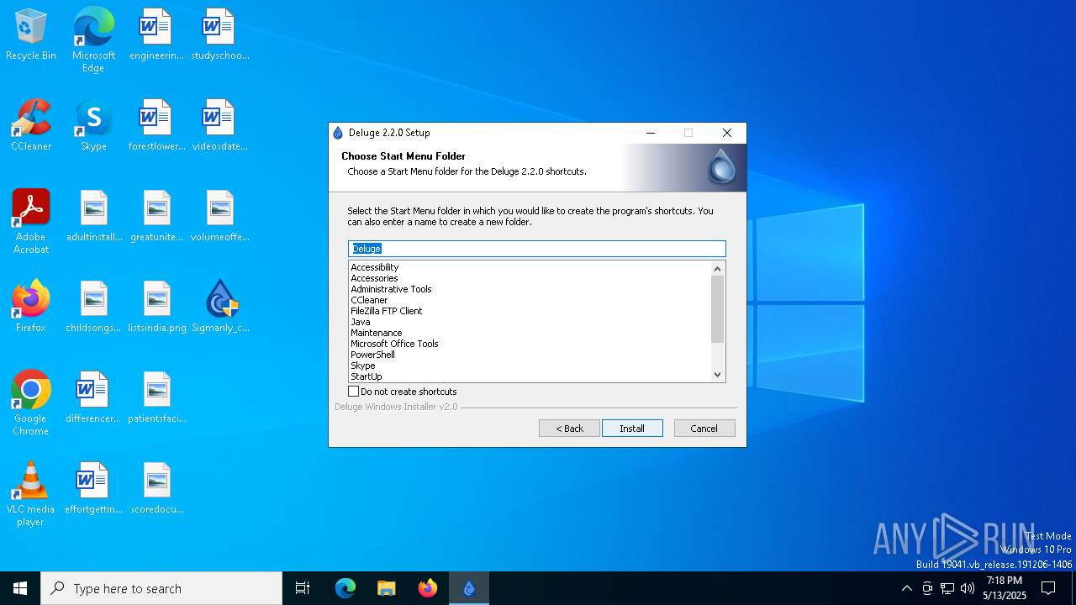Select the forestlower... Word document icon
This screenshot has width=1076, height=605.
pyautogui.click(x=156, y=126)
